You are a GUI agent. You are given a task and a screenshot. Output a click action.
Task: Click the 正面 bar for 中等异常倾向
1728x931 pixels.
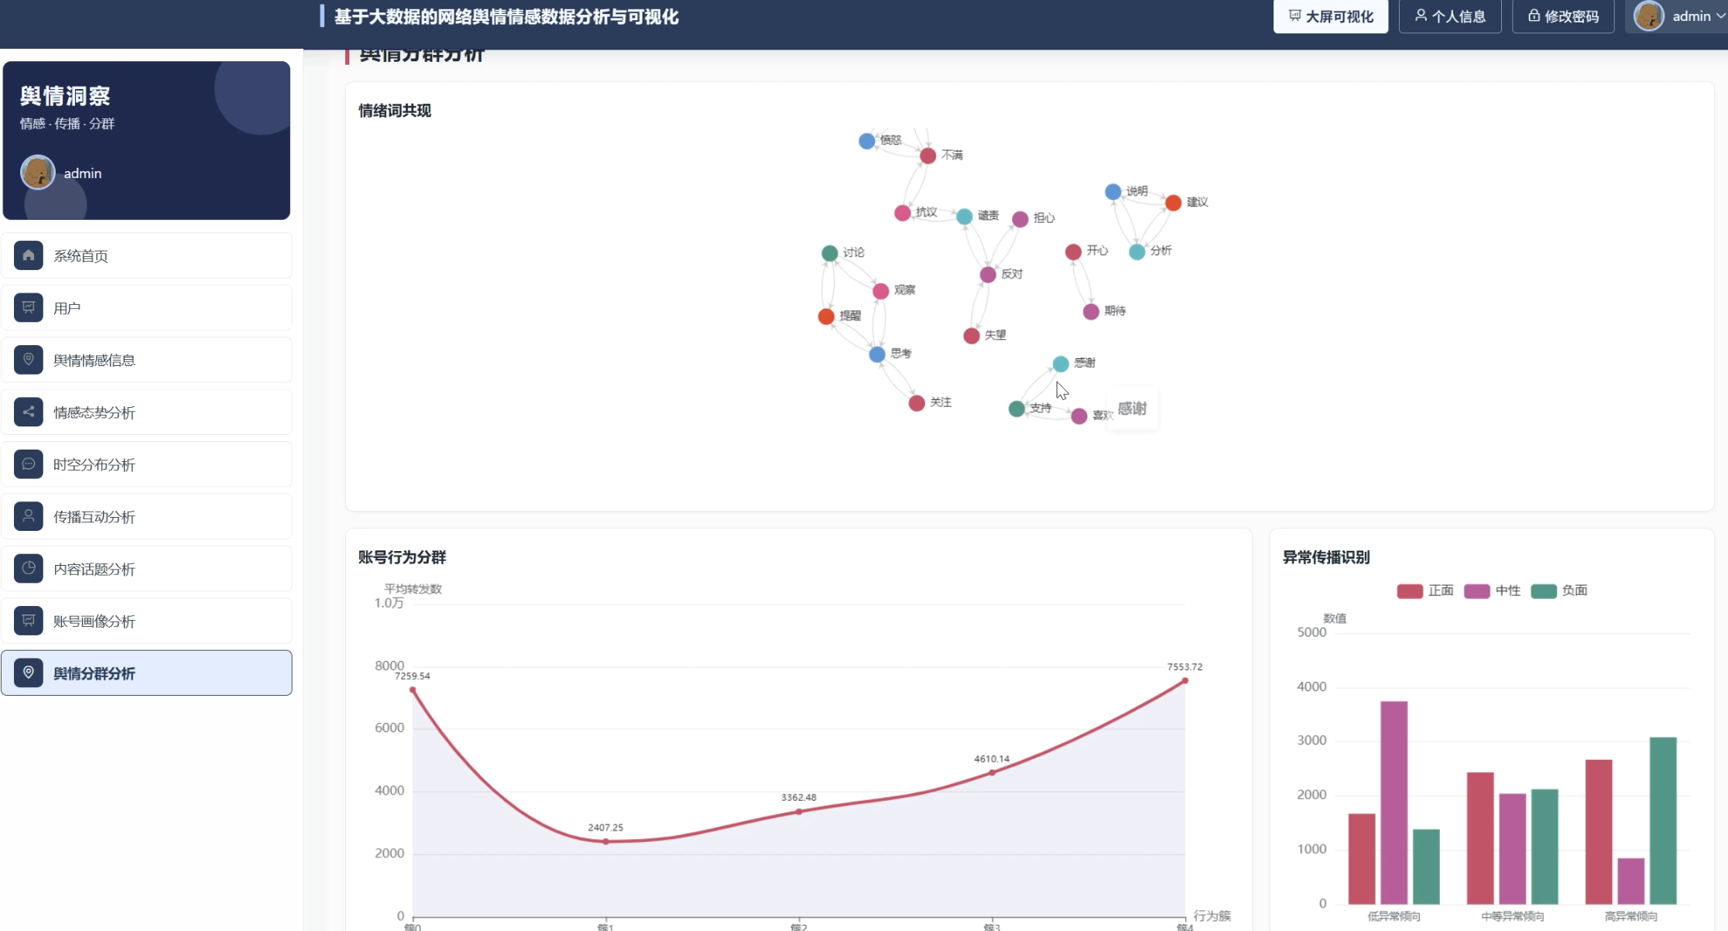1480,838
